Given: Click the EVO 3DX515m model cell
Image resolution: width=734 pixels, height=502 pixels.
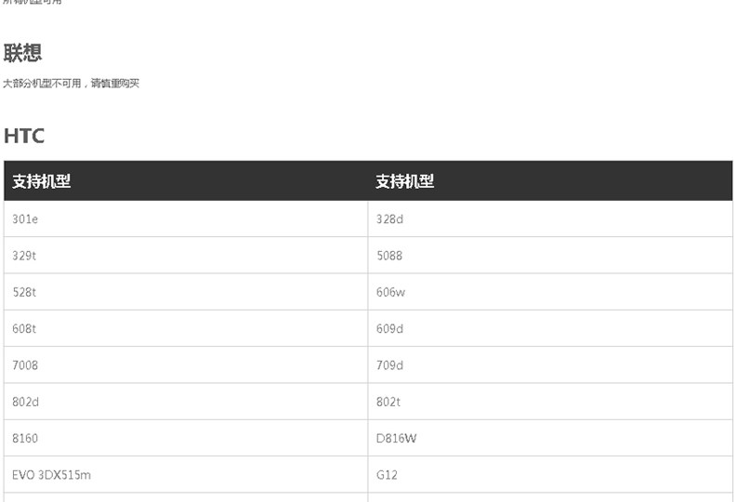Looking at the screenshot, I should click(52, 475).
